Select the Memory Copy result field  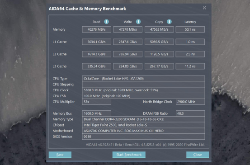[x=159, y=29]
